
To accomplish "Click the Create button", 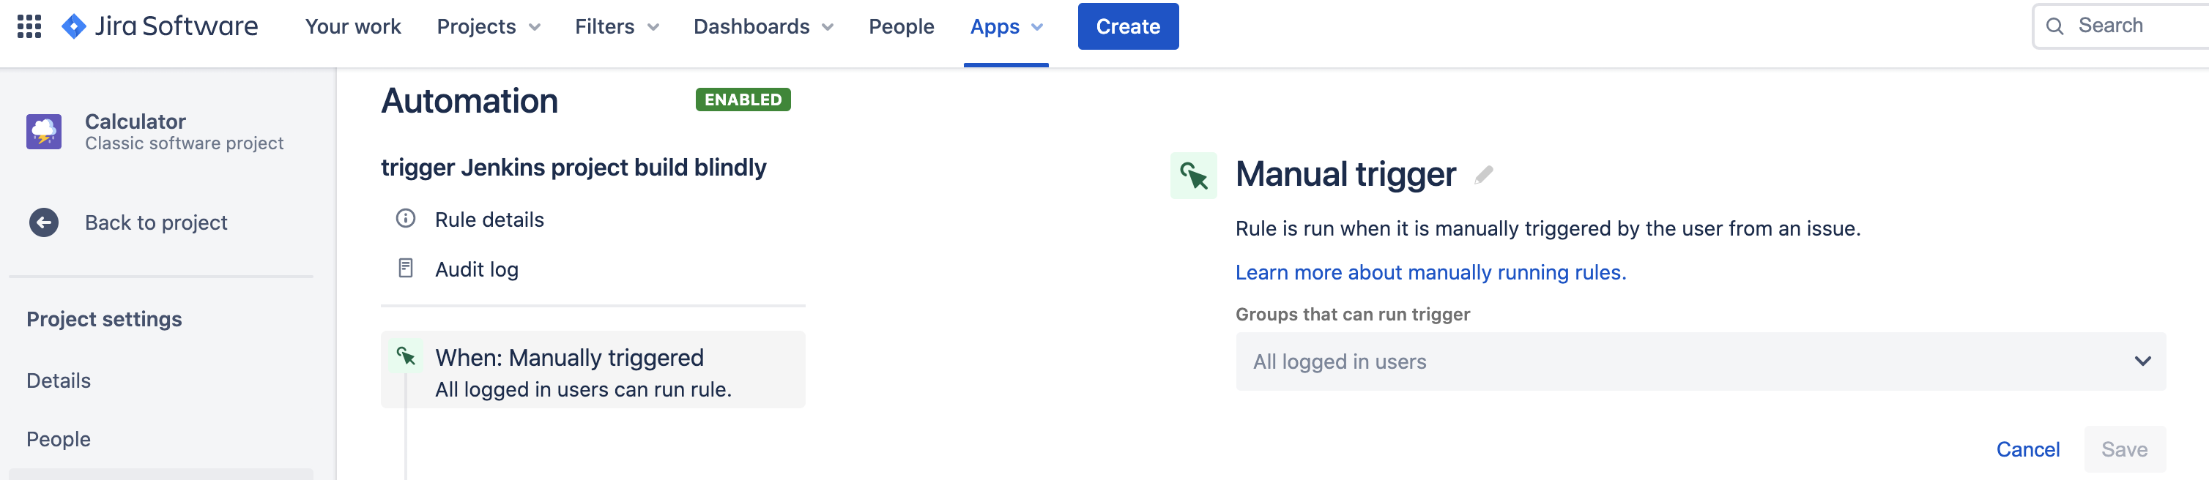I will pyautogui.click(x=1128, y=26).
